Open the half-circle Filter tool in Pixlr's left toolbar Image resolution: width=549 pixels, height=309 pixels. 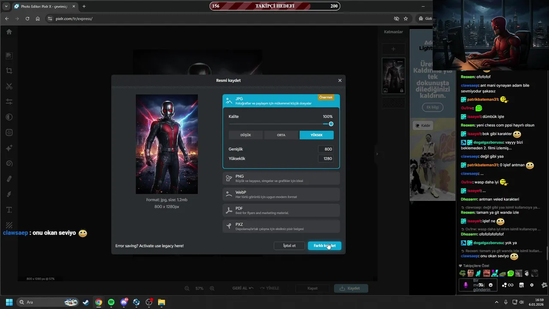9,117
